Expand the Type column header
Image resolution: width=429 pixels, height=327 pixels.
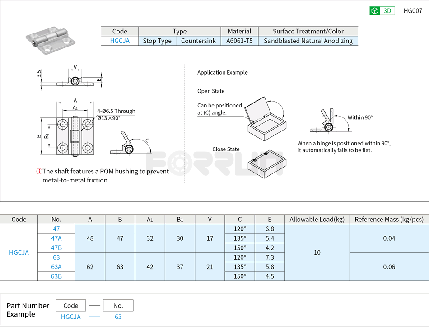click(x=179, y=31)
